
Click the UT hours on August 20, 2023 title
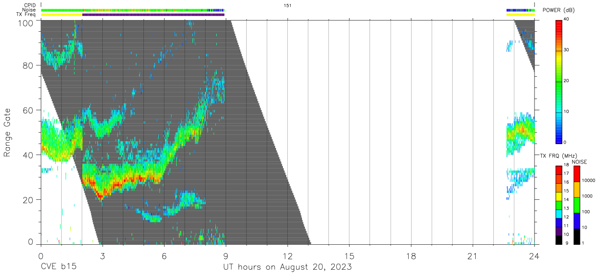click(x=288, y=267)
